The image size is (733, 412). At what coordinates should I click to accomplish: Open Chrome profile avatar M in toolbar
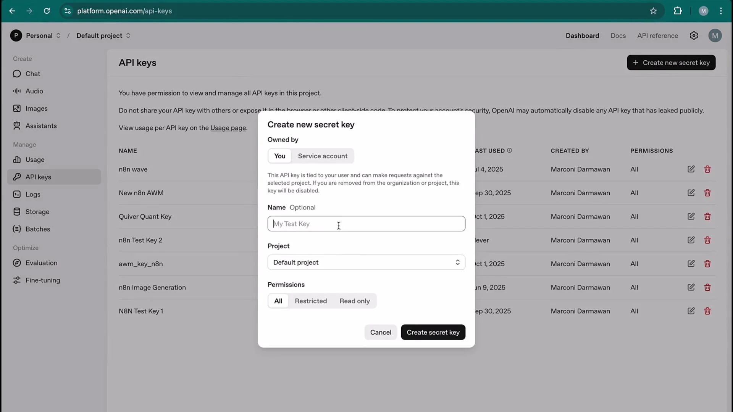coord(703,11)
